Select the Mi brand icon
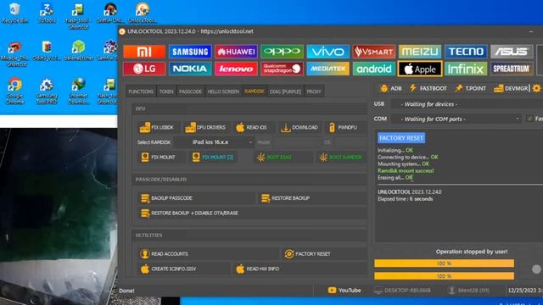Viewport: 543px width, 305px height. 144,52
